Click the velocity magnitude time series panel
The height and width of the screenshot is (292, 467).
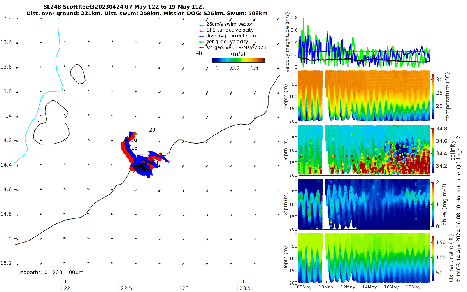(x=364, y=42)
